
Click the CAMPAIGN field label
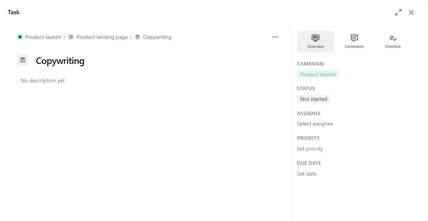coord(311,64)
